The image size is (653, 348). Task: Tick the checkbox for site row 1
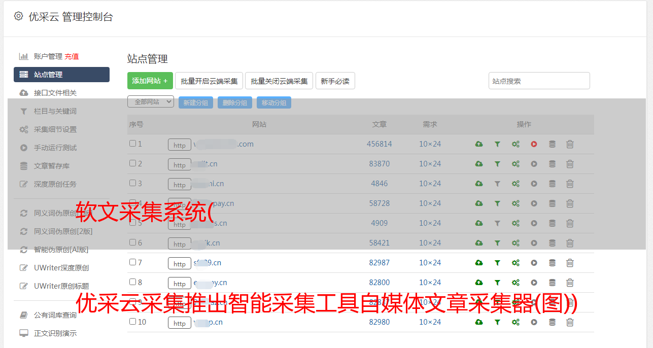coord(132,144)
